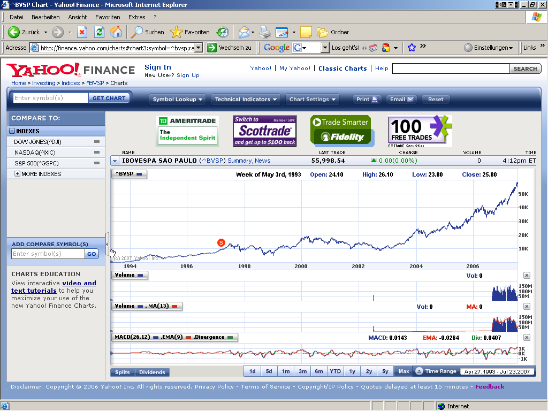Select the 1m time range
The width and height of the screenshot is (548, 411).
(x=286, y=371)
